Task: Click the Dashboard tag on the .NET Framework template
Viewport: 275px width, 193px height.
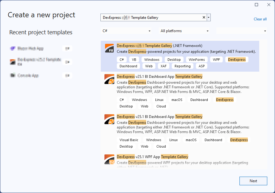Action: pyautogui.click(x=128, y=66)
